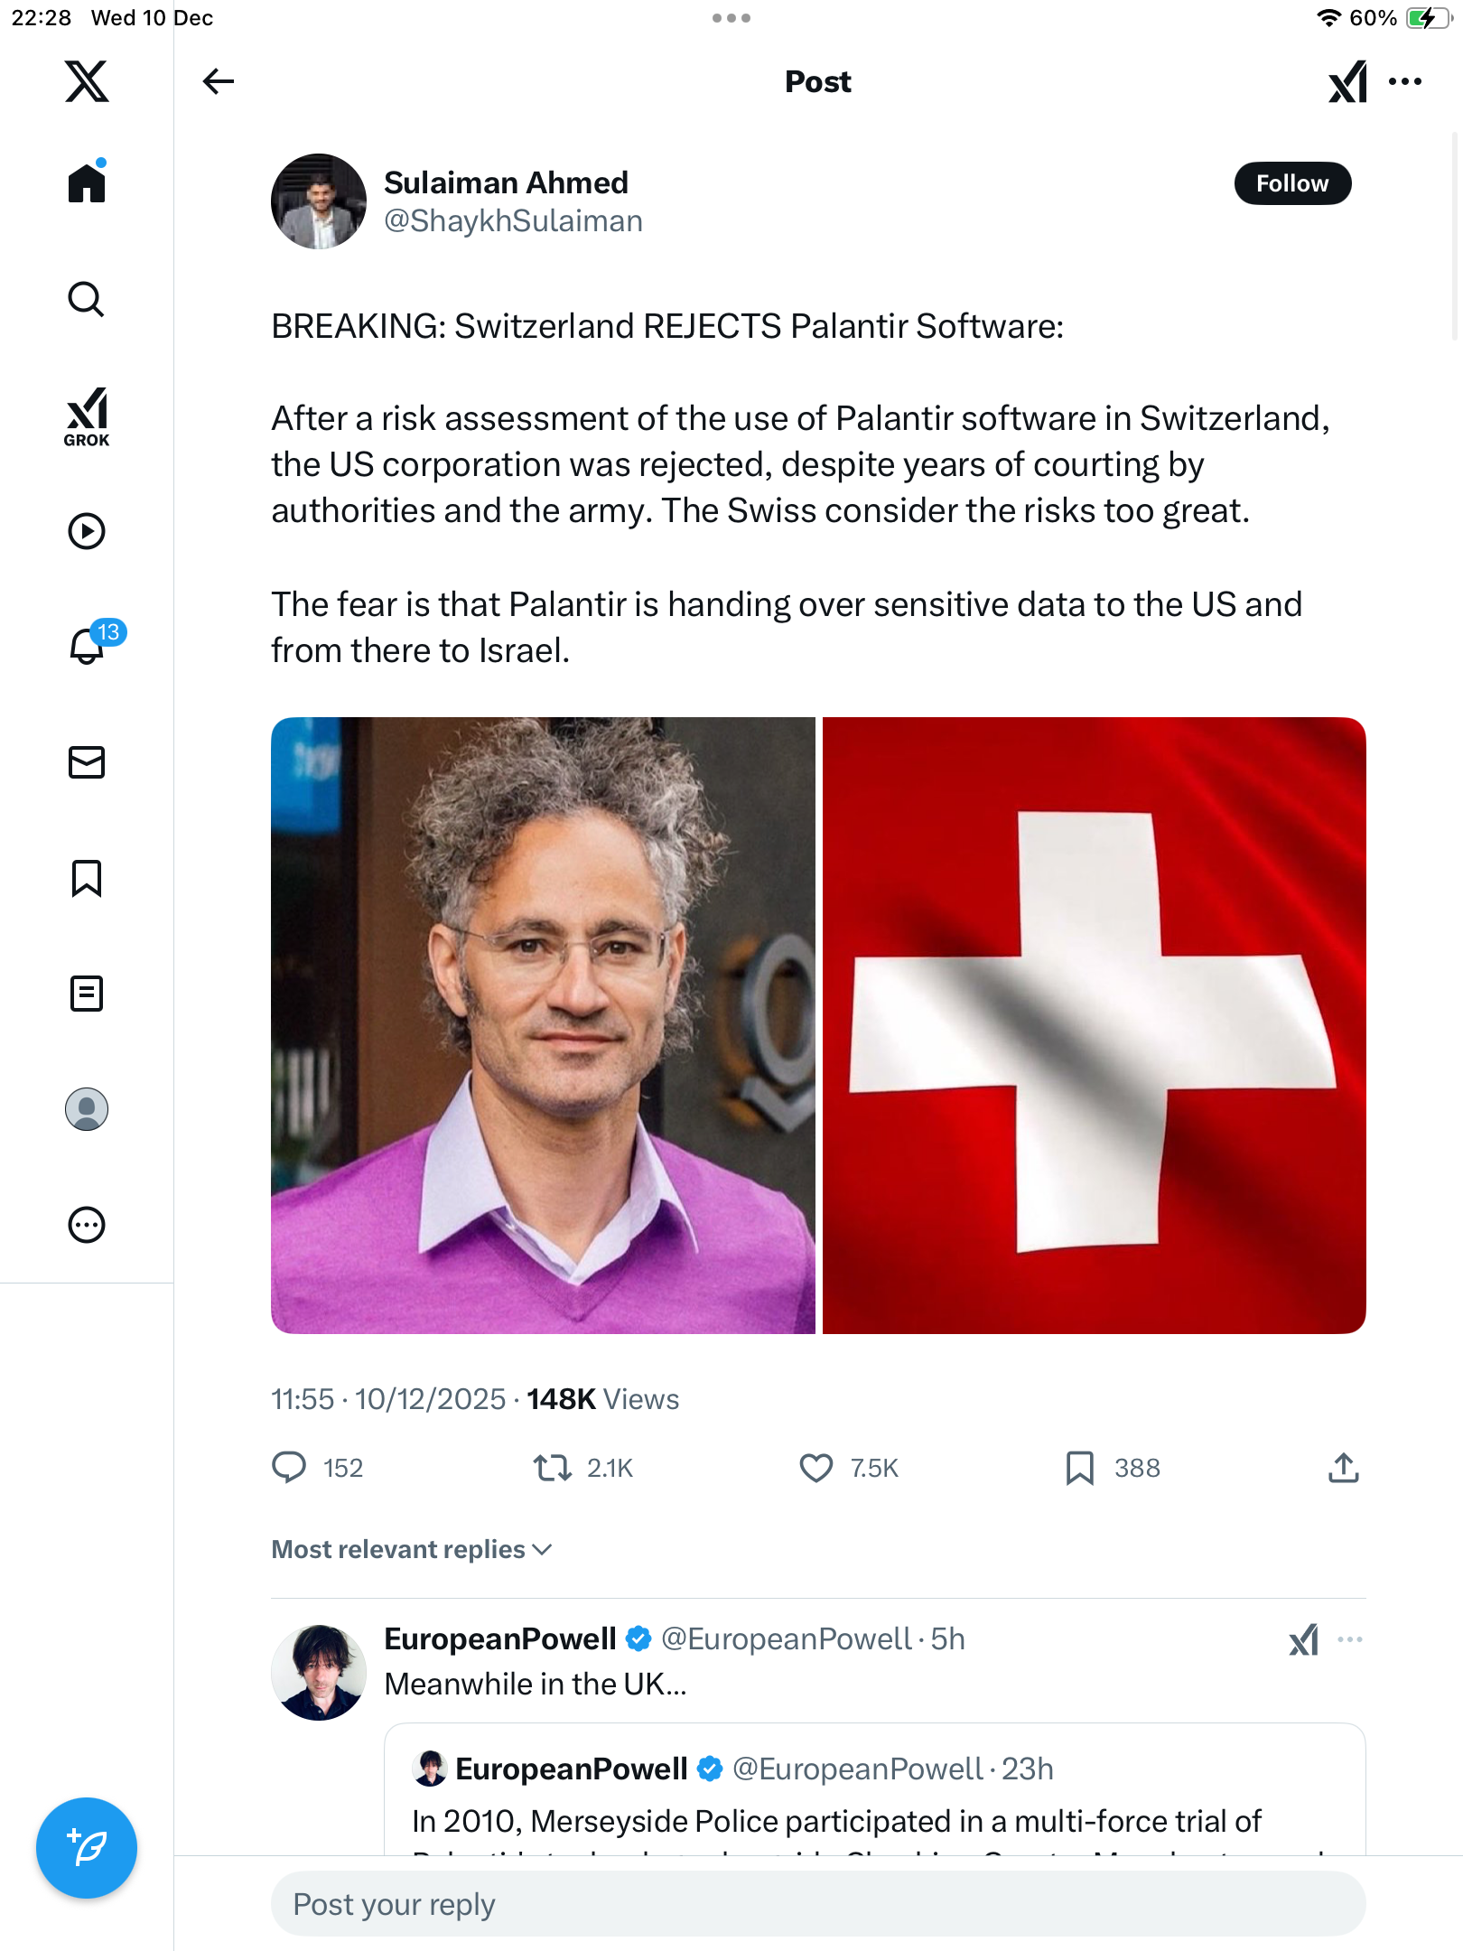Open Grok from the sidebar
This screenshot has width=1463, height=1951.
tap(87, 417)
